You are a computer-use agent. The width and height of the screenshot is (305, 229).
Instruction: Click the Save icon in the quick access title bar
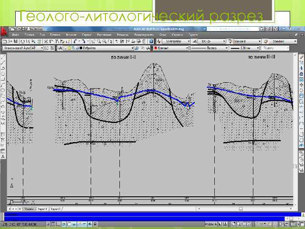[23, 29]
